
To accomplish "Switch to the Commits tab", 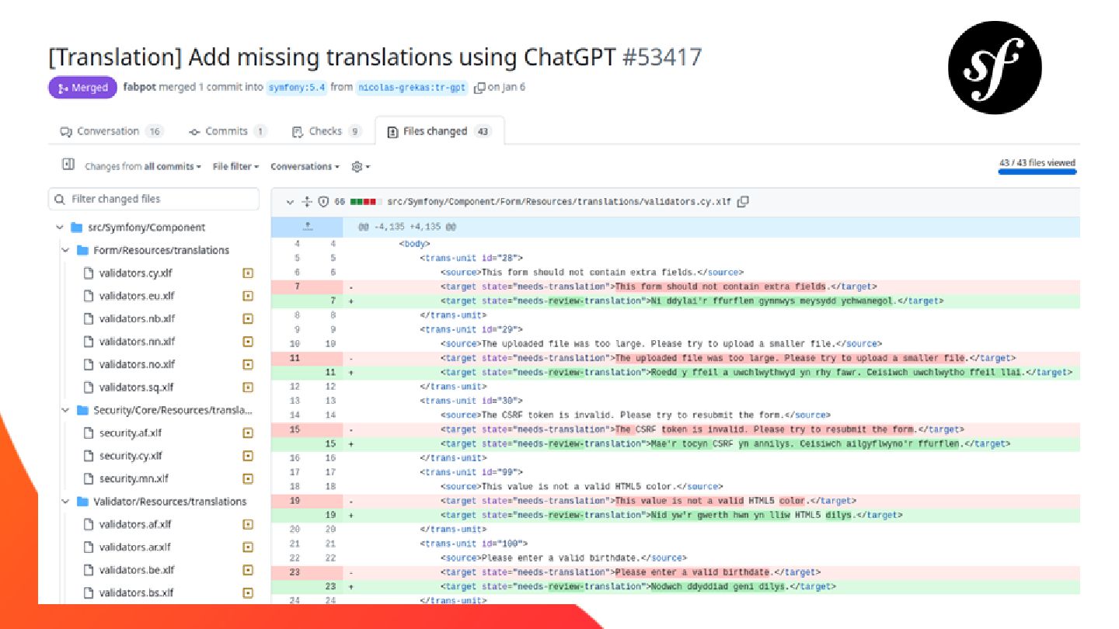I will coord(228,131).
